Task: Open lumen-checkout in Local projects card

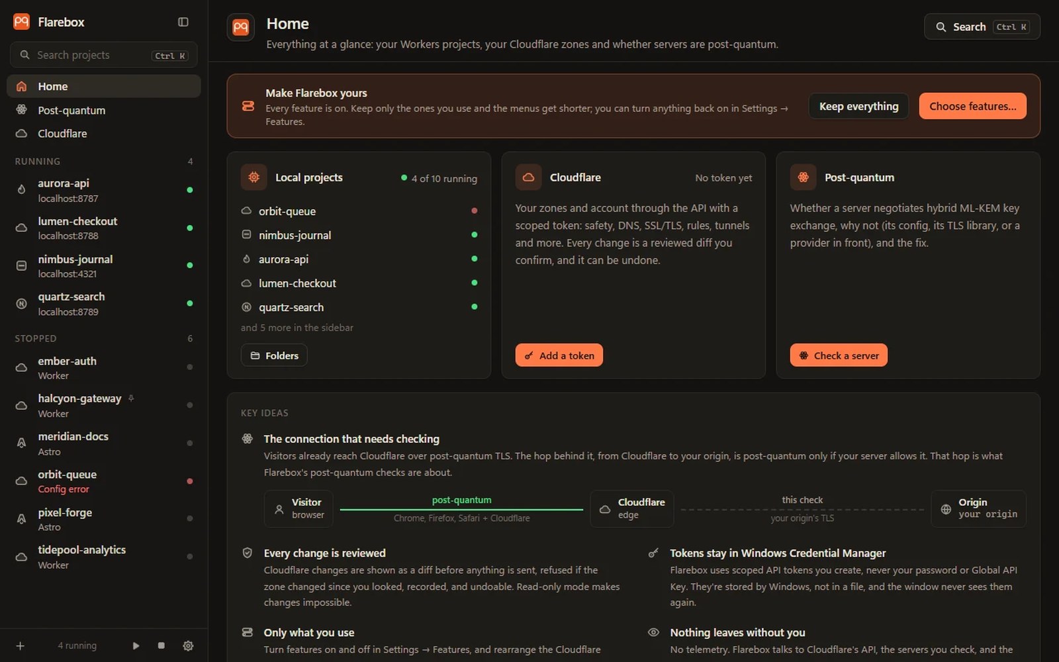Action: point(359,283)
